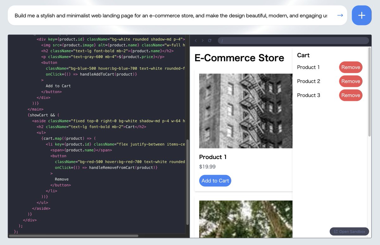Image resolution: width=380 pixels, height=245 pixels.
Task: Submit prompt with the arrow icon
Action: click(x=340, y=15)
